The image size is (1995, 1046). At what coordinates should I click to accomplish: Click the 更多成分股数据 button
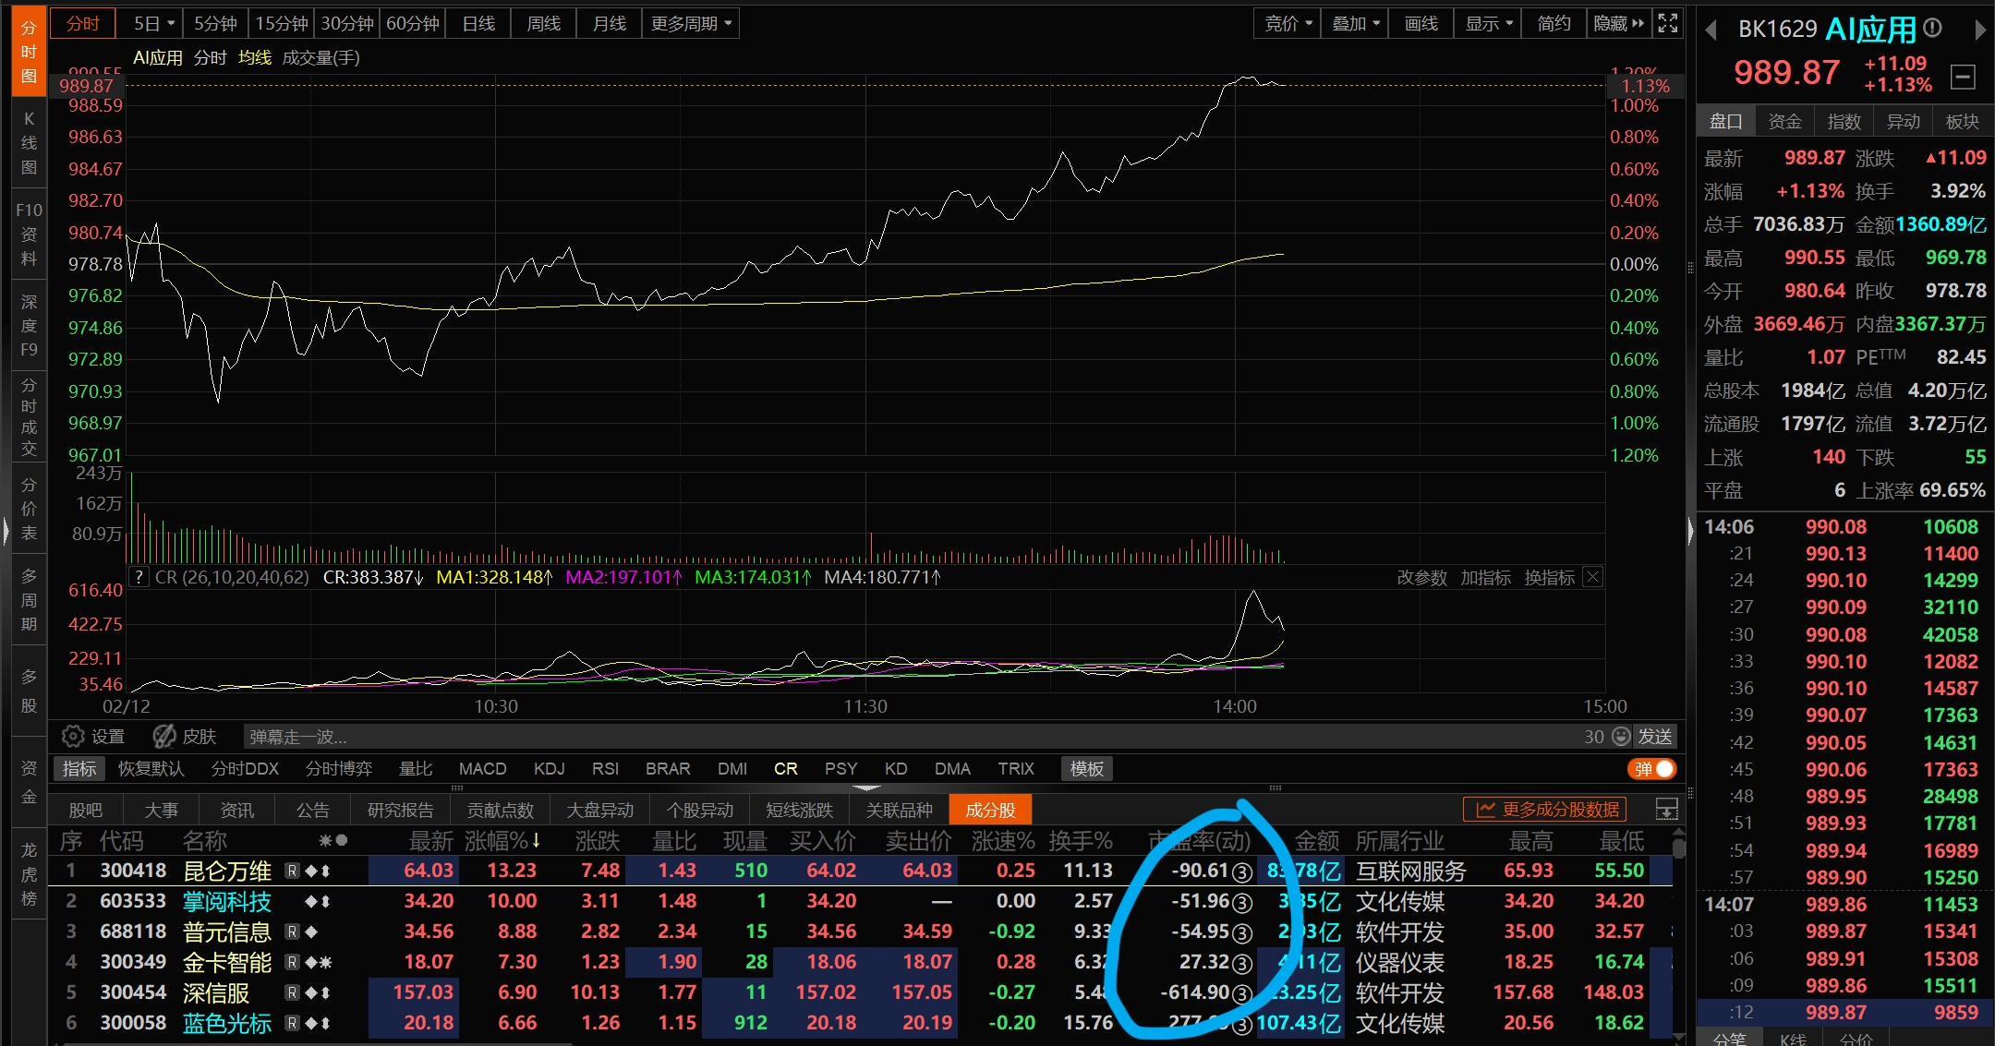pos(1545,810)
